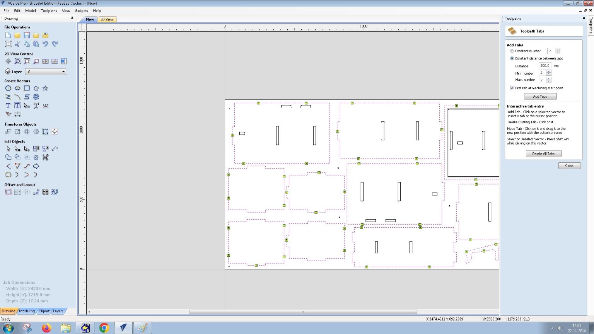Select the Draw Polyline tool
Image resolution: width=594 pixels, height=334 pixels.
click(x=8, y=97)
